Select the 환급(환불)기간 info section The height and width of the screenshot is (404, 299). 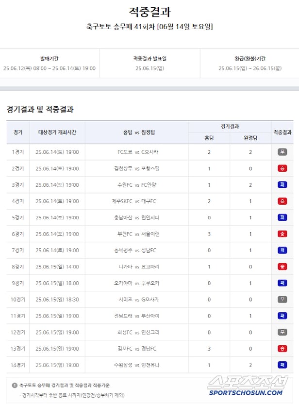[x=249, y=64]
